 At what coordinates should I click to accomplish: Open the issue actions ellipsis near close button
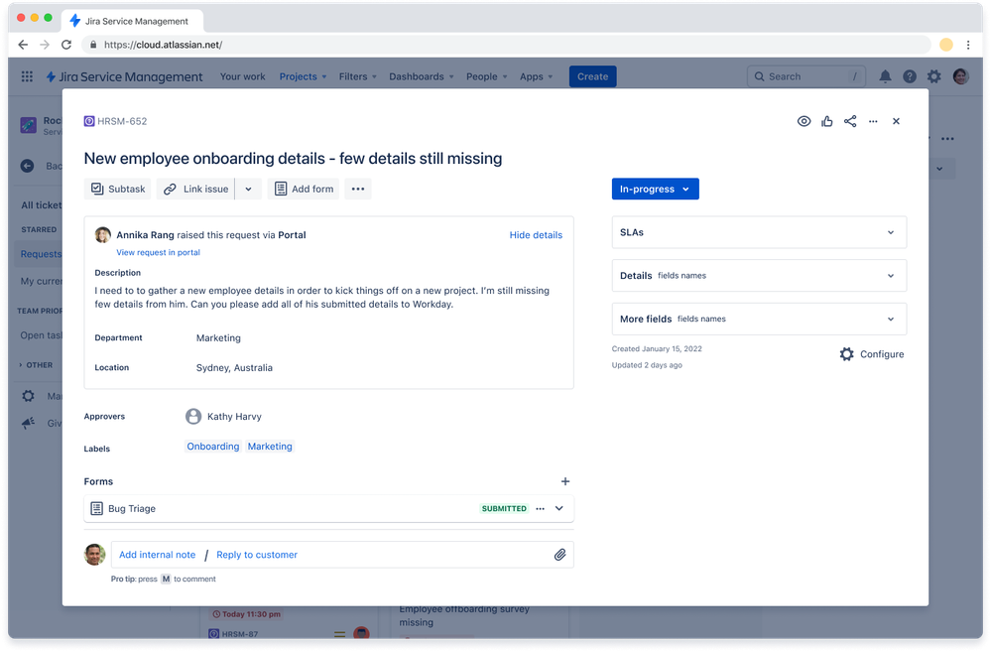click(873, 121)
